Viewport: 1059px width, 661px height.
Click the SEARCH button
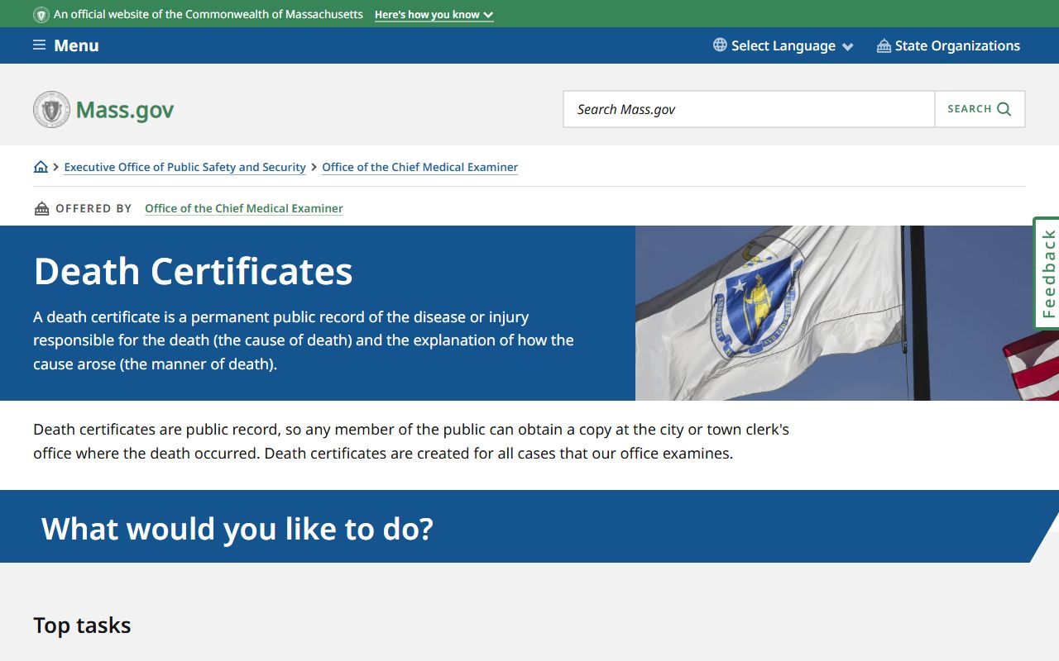tap(980, 109)
